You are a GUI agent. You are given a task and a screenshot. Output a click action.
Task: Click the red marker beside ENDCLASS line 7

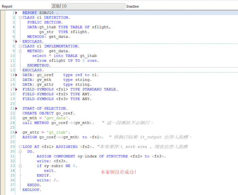16,41
